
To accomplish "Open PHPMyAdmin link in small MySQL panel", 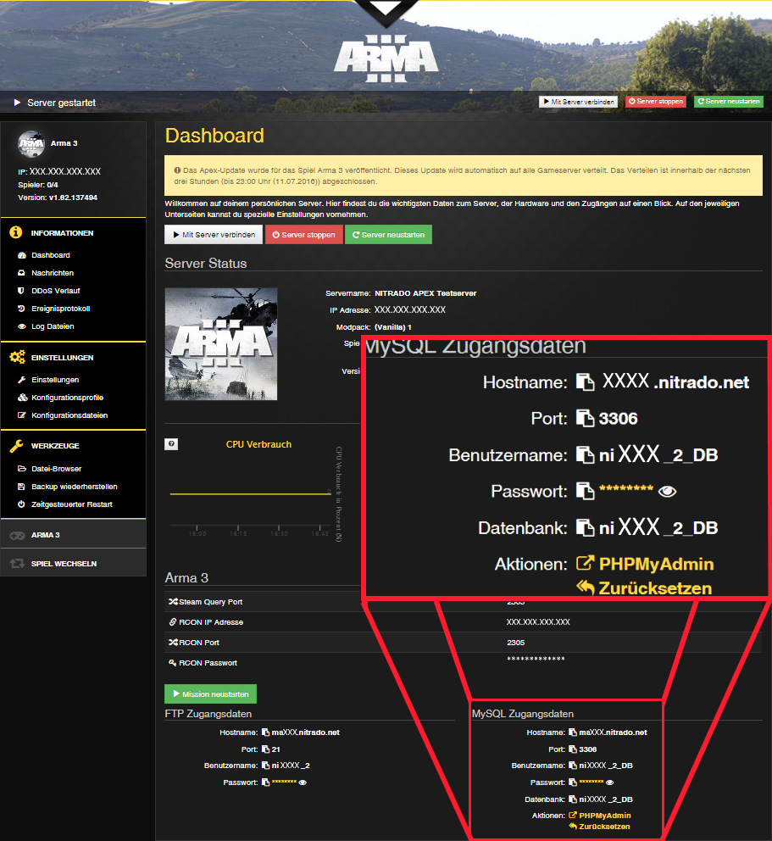I will 600,816.
